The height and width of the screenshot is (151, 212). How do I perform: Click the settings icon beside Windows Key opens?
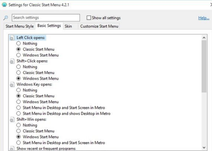point(12,84)
